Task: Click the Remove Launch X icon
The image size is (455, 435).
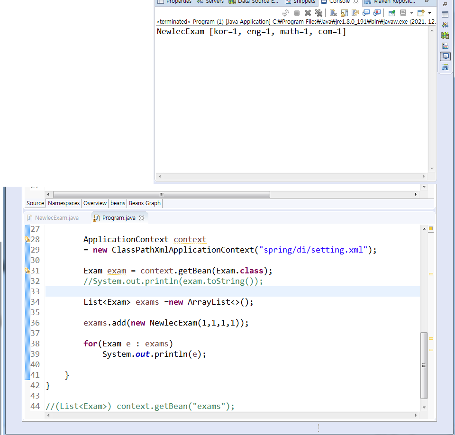Action: (x=308, y=13)
